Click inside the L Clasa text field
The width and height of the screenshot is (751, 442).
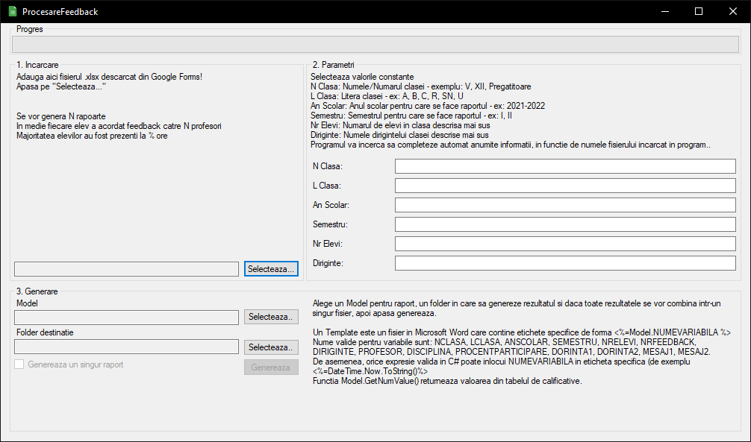pyautogui.click(x=564, y=185)
